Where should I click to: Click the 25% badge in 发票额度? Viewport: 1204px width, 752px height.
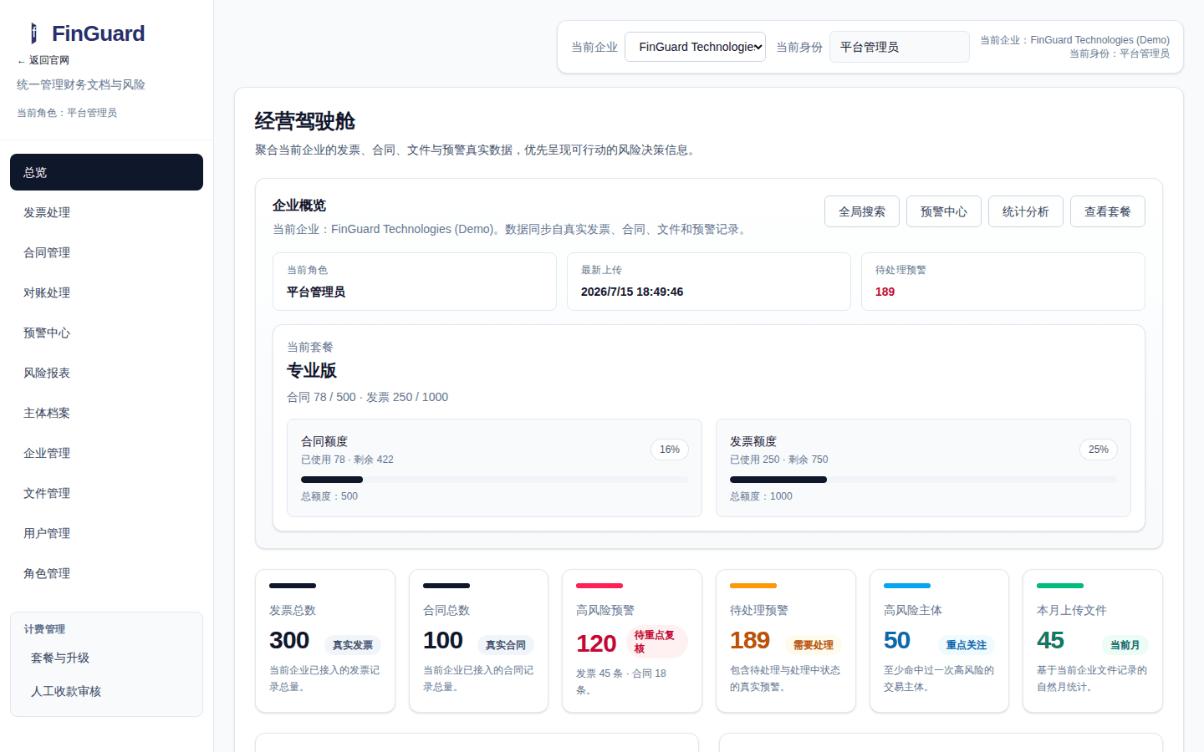click(1099, 450)
